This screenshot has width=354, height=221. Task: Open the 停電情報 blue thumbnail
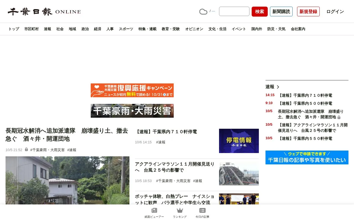pyautogui.click(x=239, y=141)
